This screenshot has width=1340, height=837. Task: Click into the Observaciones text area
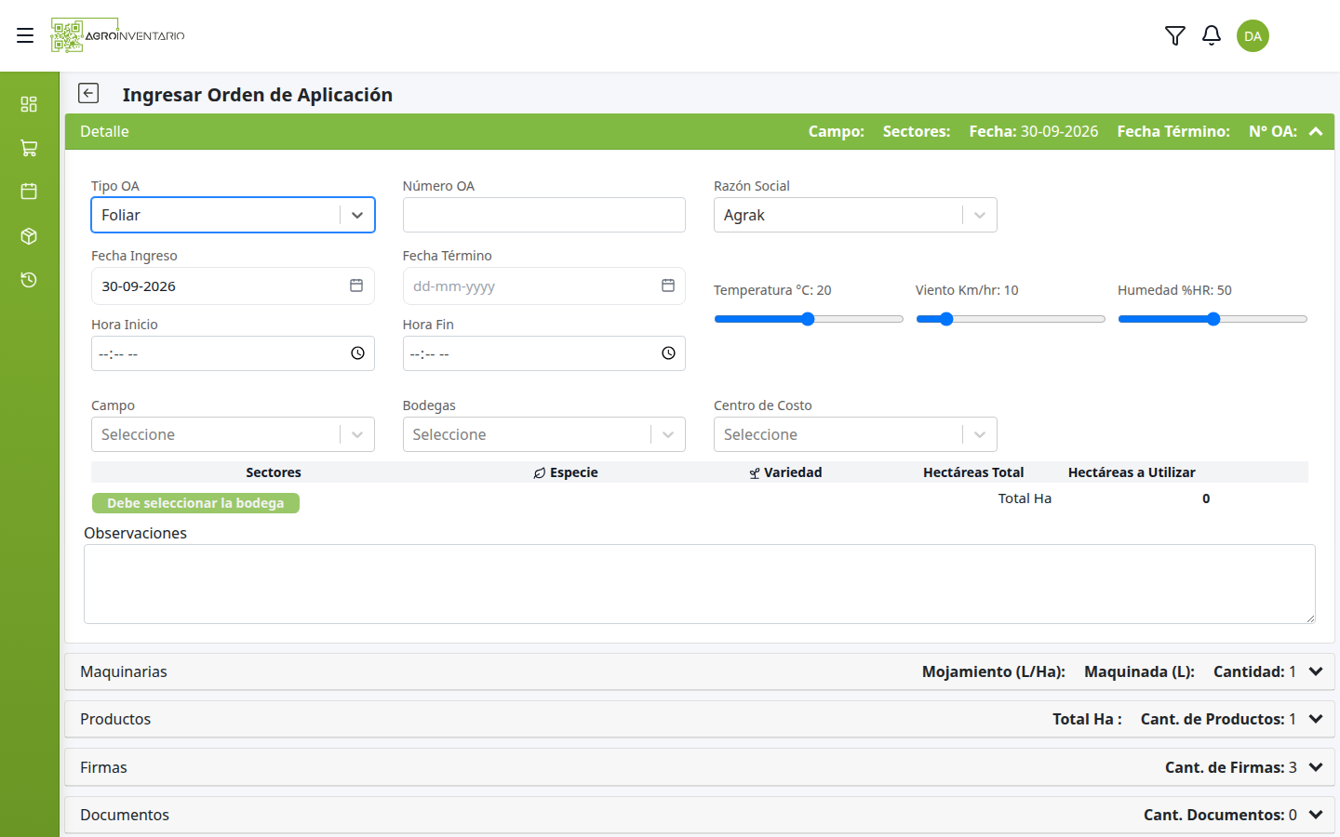[x=700, y=584]
